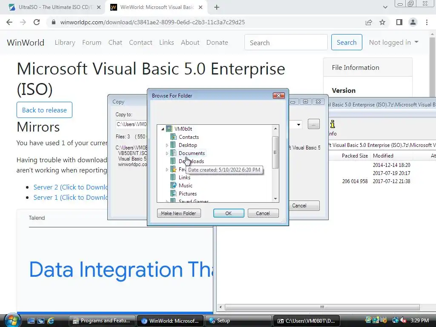Close the UltraISO browser tab
436x327 pixels.
point(99,7)
